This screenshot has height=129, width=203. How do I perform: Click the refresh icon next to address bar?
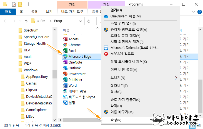coord(89,21)
